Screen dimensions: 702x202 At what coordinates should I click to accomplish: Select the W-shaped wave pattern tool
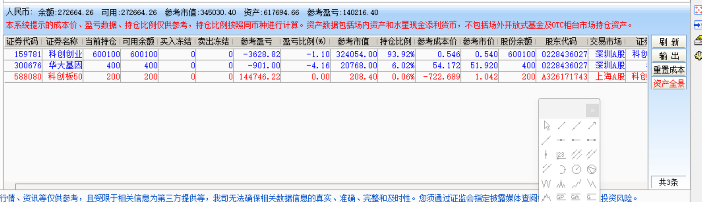(x=546, y=184)
